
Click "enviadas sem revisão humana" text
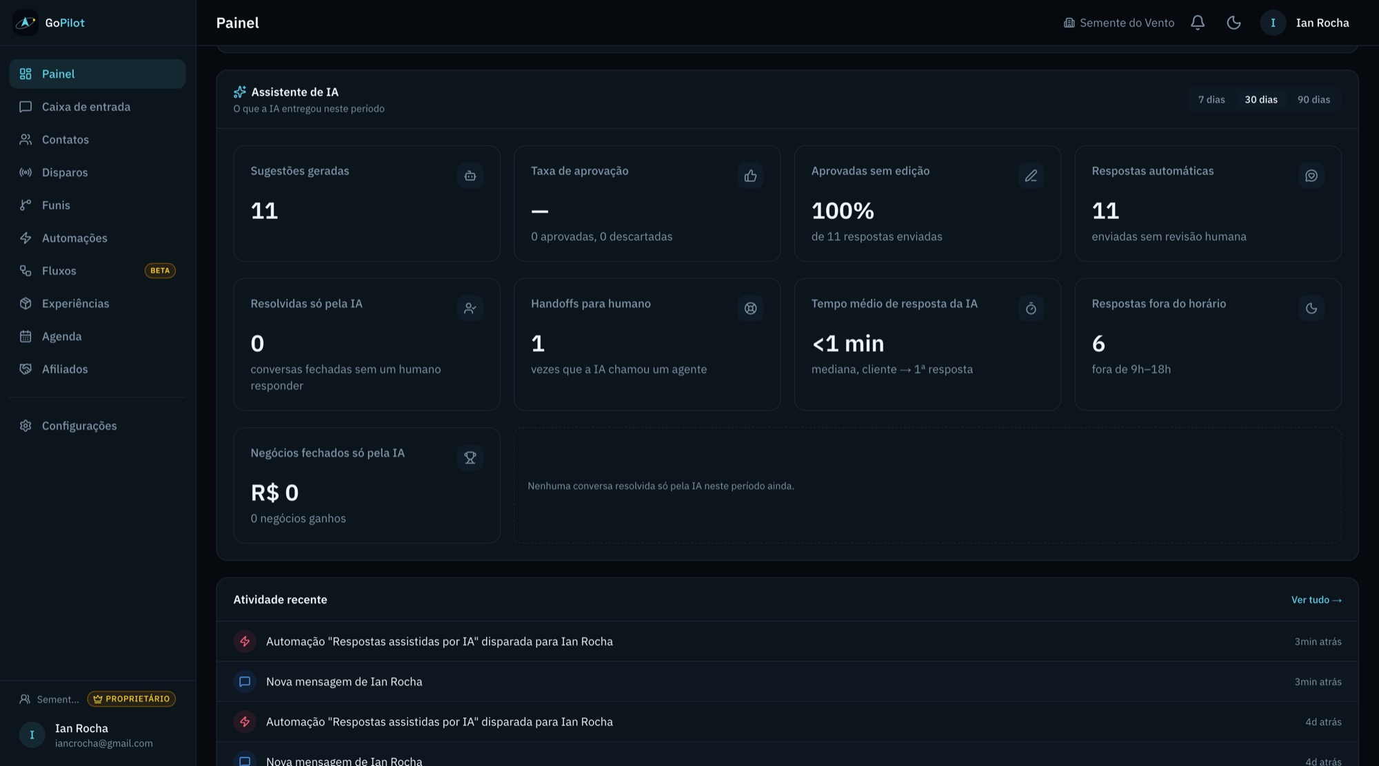click(1169, 236)
